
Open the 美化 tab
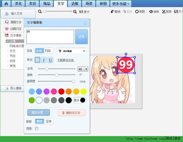pos(18,4)
